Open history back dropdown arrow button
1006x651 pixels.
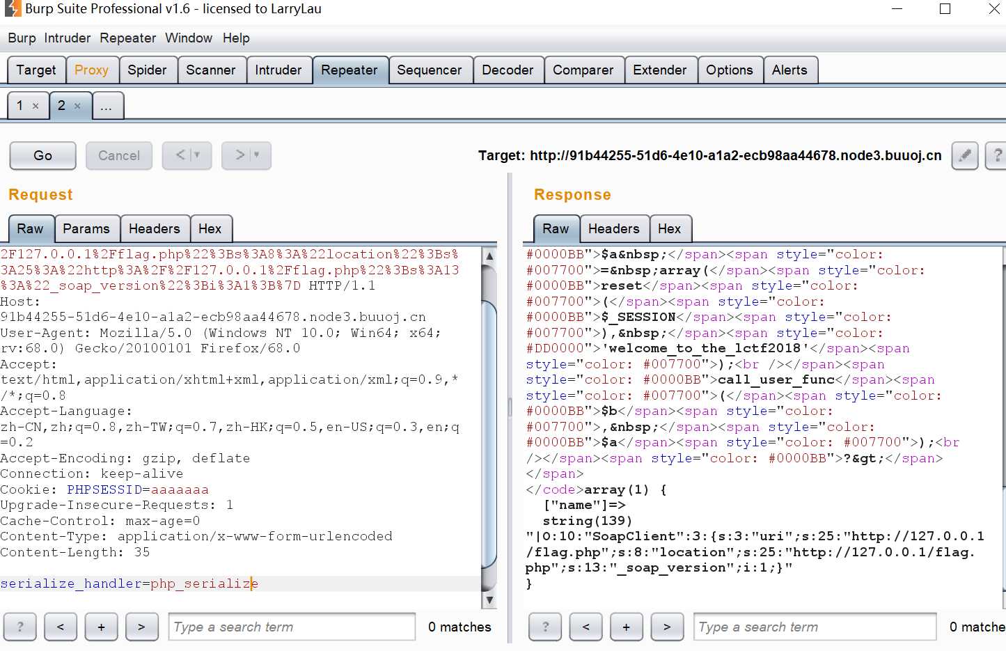coord(187,155)
